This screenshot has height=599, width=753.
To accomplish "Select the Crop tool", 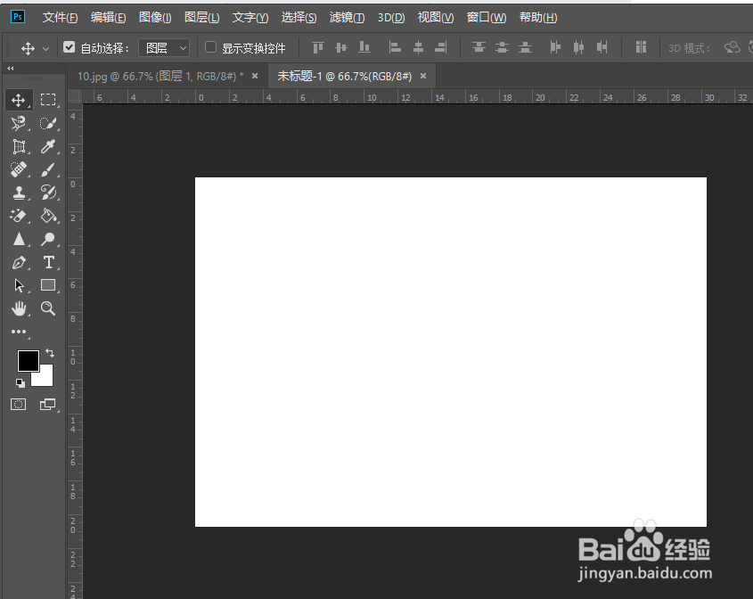I will tap(19, 146).
